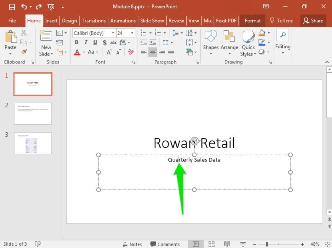Click the Cut scissors icon
332x248 pixels.
(23, 33)
